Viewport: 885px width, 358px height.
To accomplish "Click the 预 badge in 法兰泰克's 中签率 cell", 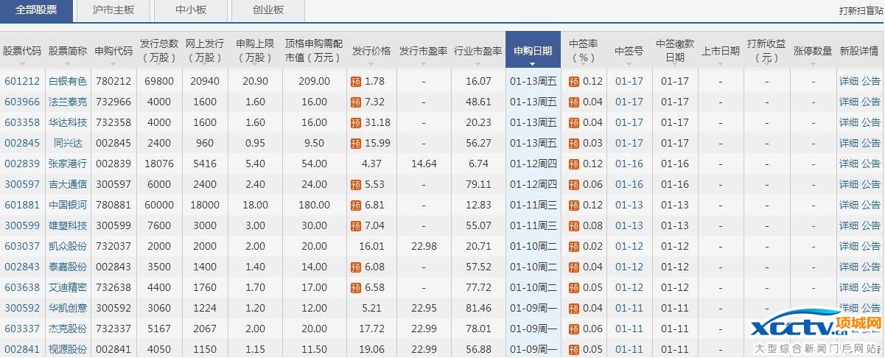I will 573,102.
